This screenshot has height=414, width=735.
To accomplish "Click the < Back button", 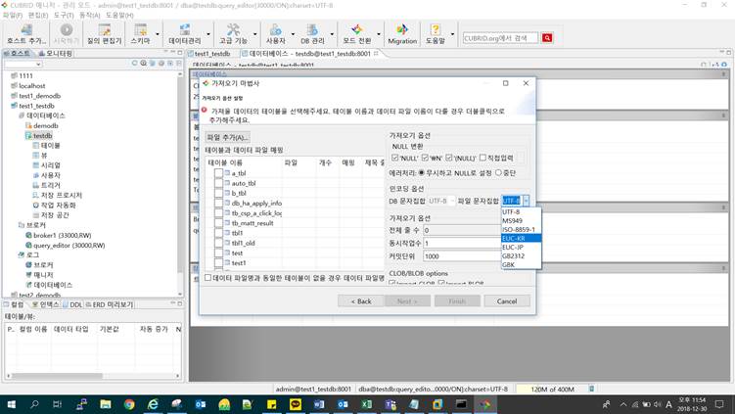I will point(360,301).
